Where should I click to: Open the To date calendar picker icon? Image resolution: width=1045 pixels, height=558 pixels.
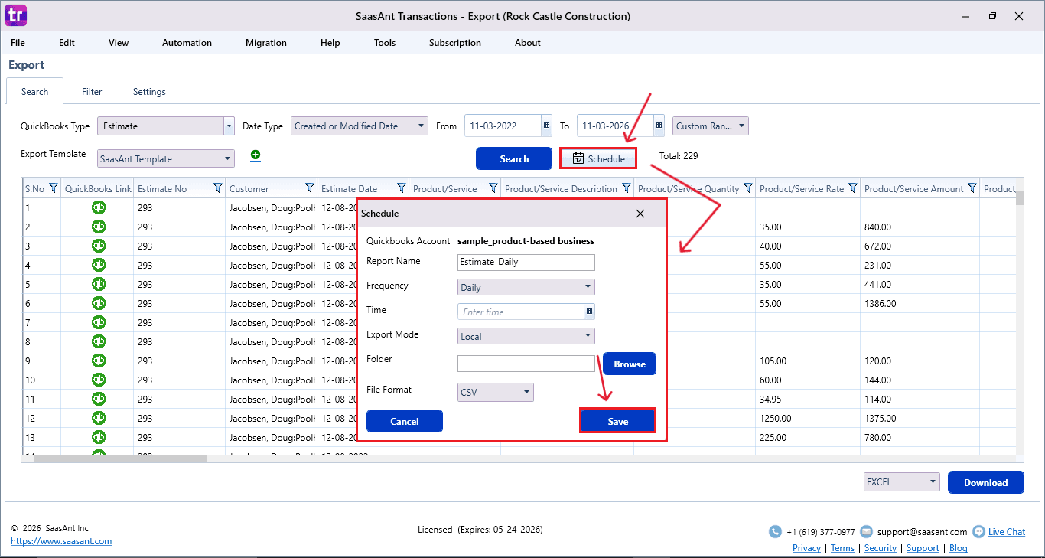(x=659, y=126)
